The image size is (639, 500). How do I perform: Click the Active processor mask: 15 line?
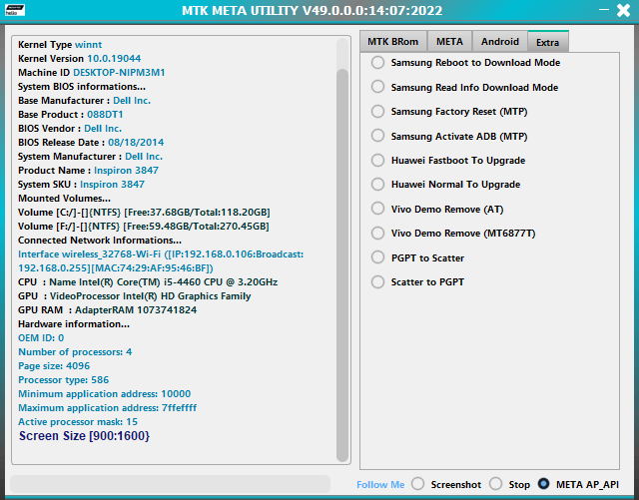click(78, 422)
